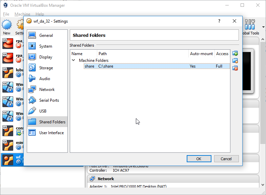Select the lubu VM in list
Image resolution: width=266 pixels, height=195 pixels.
(12, 73)
